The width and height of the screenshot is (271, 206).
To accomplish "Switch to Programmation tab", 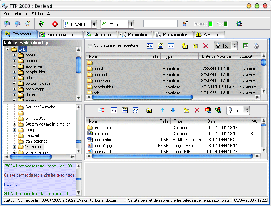I will click(173, 34).
